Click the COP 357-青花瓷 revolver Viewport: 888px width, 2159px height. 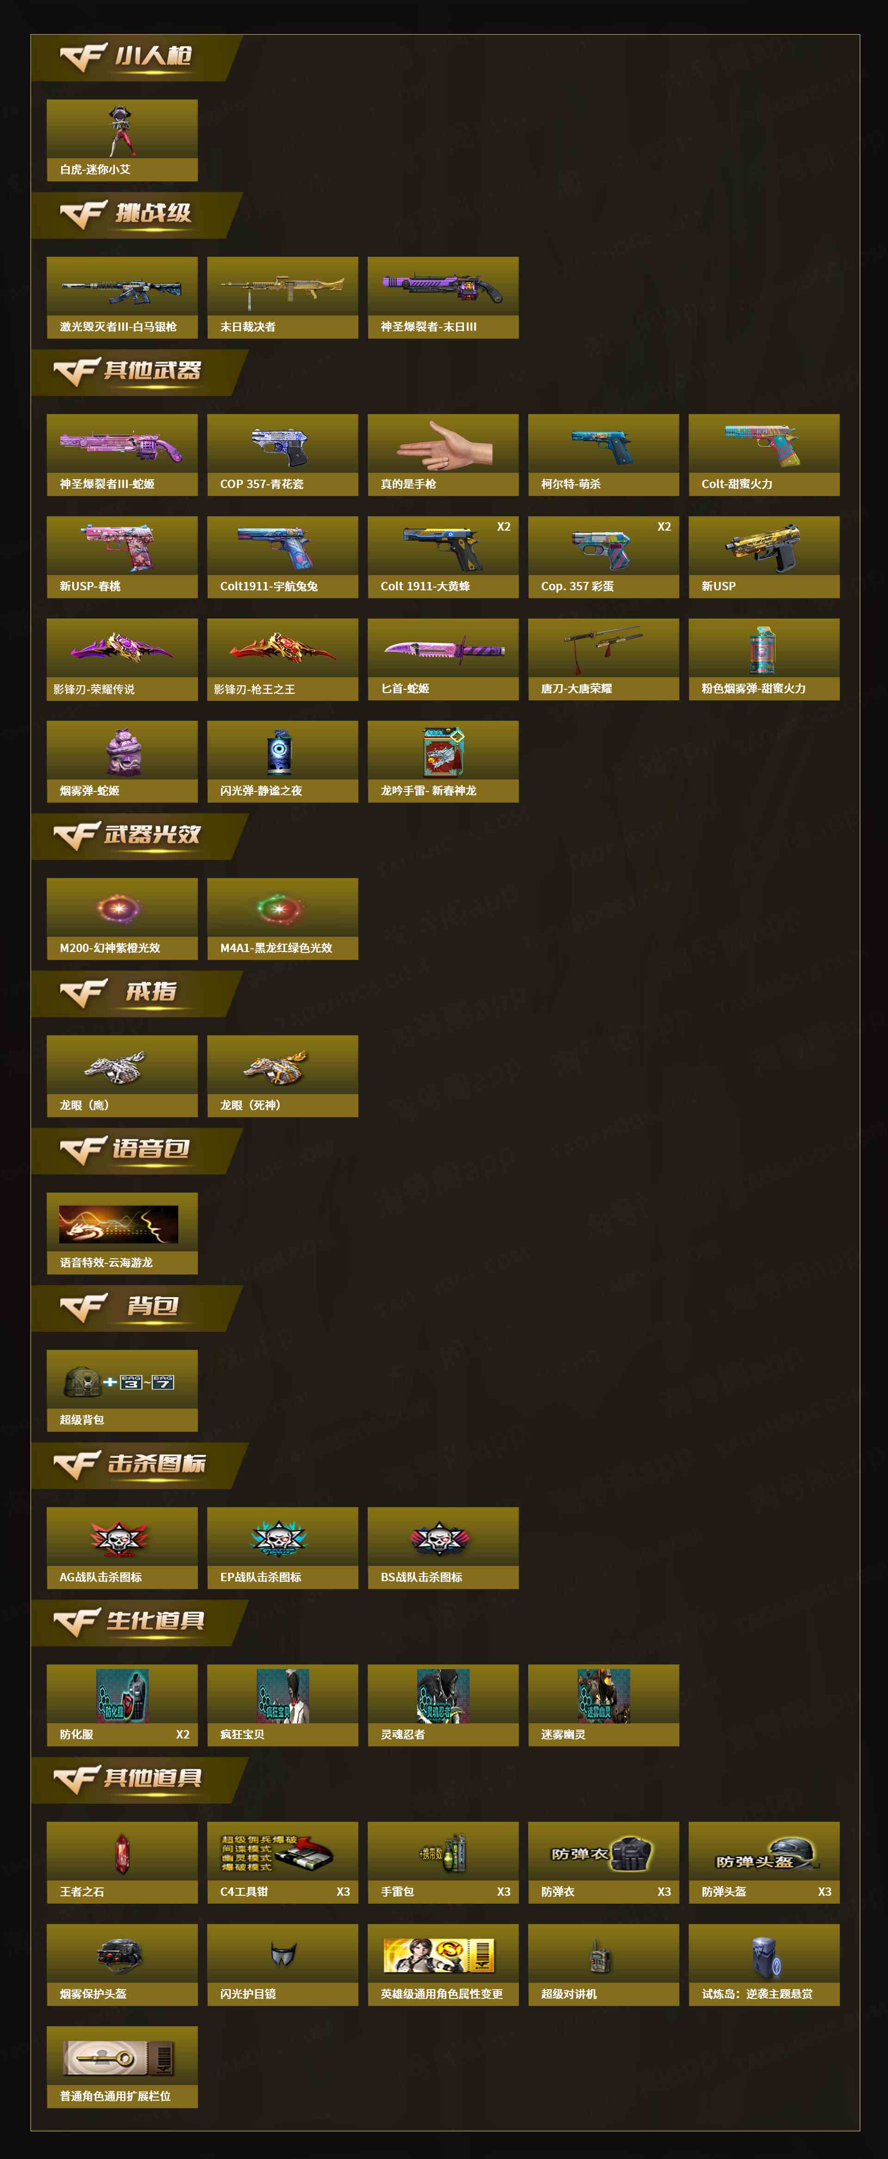282,455
